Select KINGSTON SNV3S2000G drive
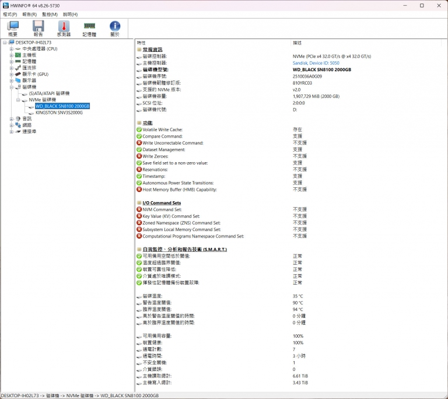The width and height of the screenshot is (448, 399). [59, 113]
